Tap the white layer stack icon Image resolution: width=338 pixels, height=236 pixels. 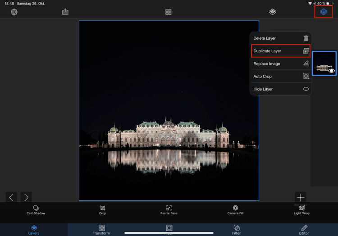coord(273,12)
